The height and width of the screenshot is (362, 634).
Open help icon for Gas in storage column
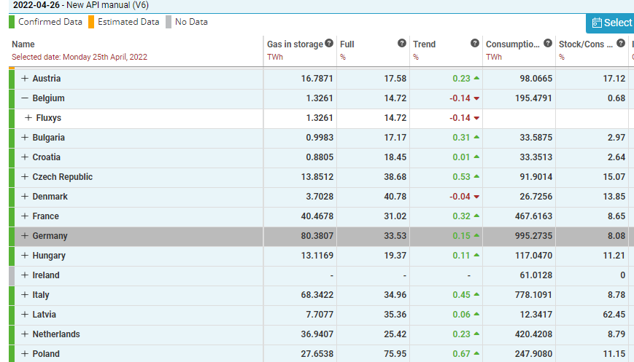[329, 43]
